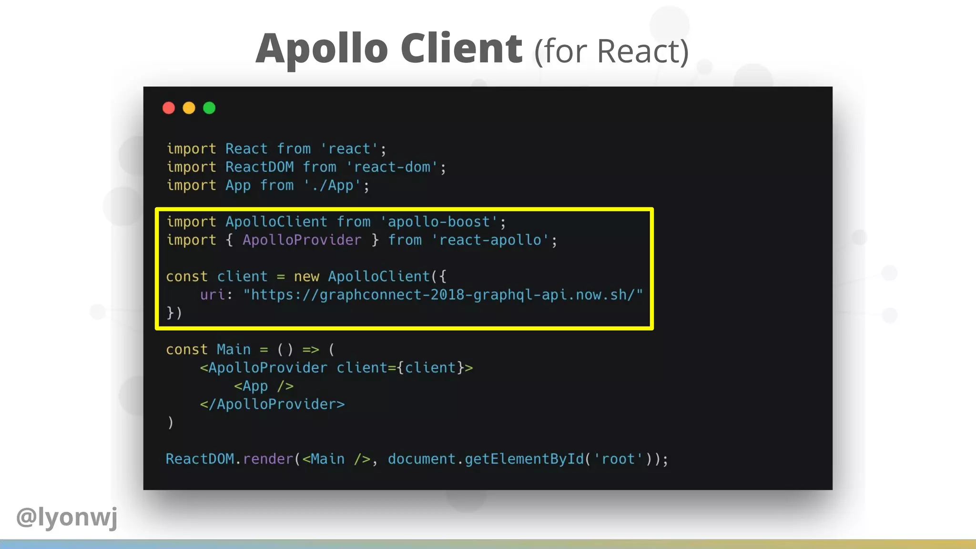
Task: Click 'ReactDOM.render' in the last line
Action: (229, 459)
